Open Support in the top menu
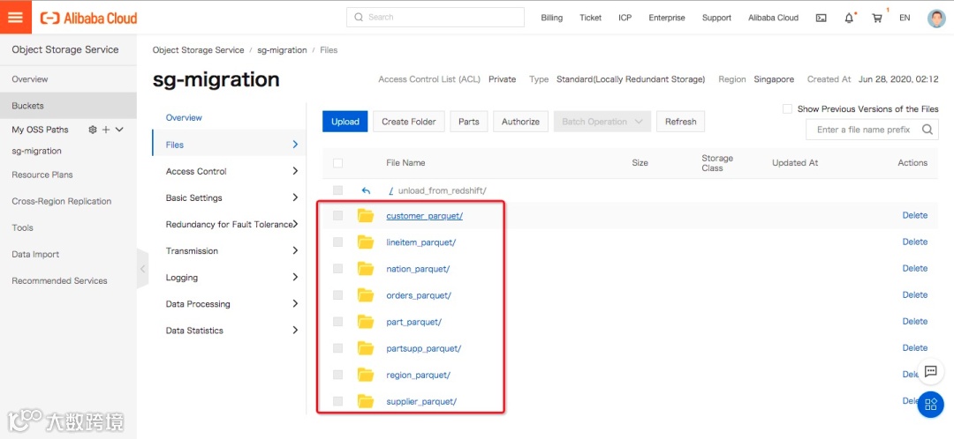Image resolution: width=954 pixels, height=439 pixels. point(716,19)
